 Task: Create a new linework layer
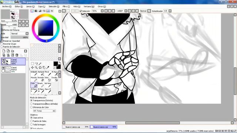pyautogui.click(x=8, y=51)
